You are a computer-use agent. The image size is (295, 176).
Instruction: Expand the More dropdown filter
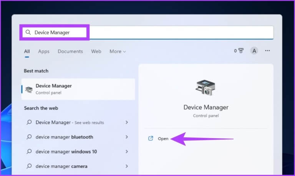click(118, 51)
